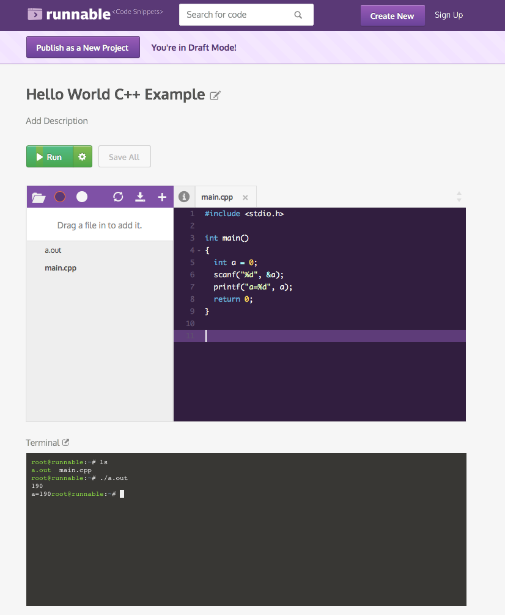Switch to the main.cpp tab
The height and width of the screenshot is (615, 505).
tap(217, 197)
